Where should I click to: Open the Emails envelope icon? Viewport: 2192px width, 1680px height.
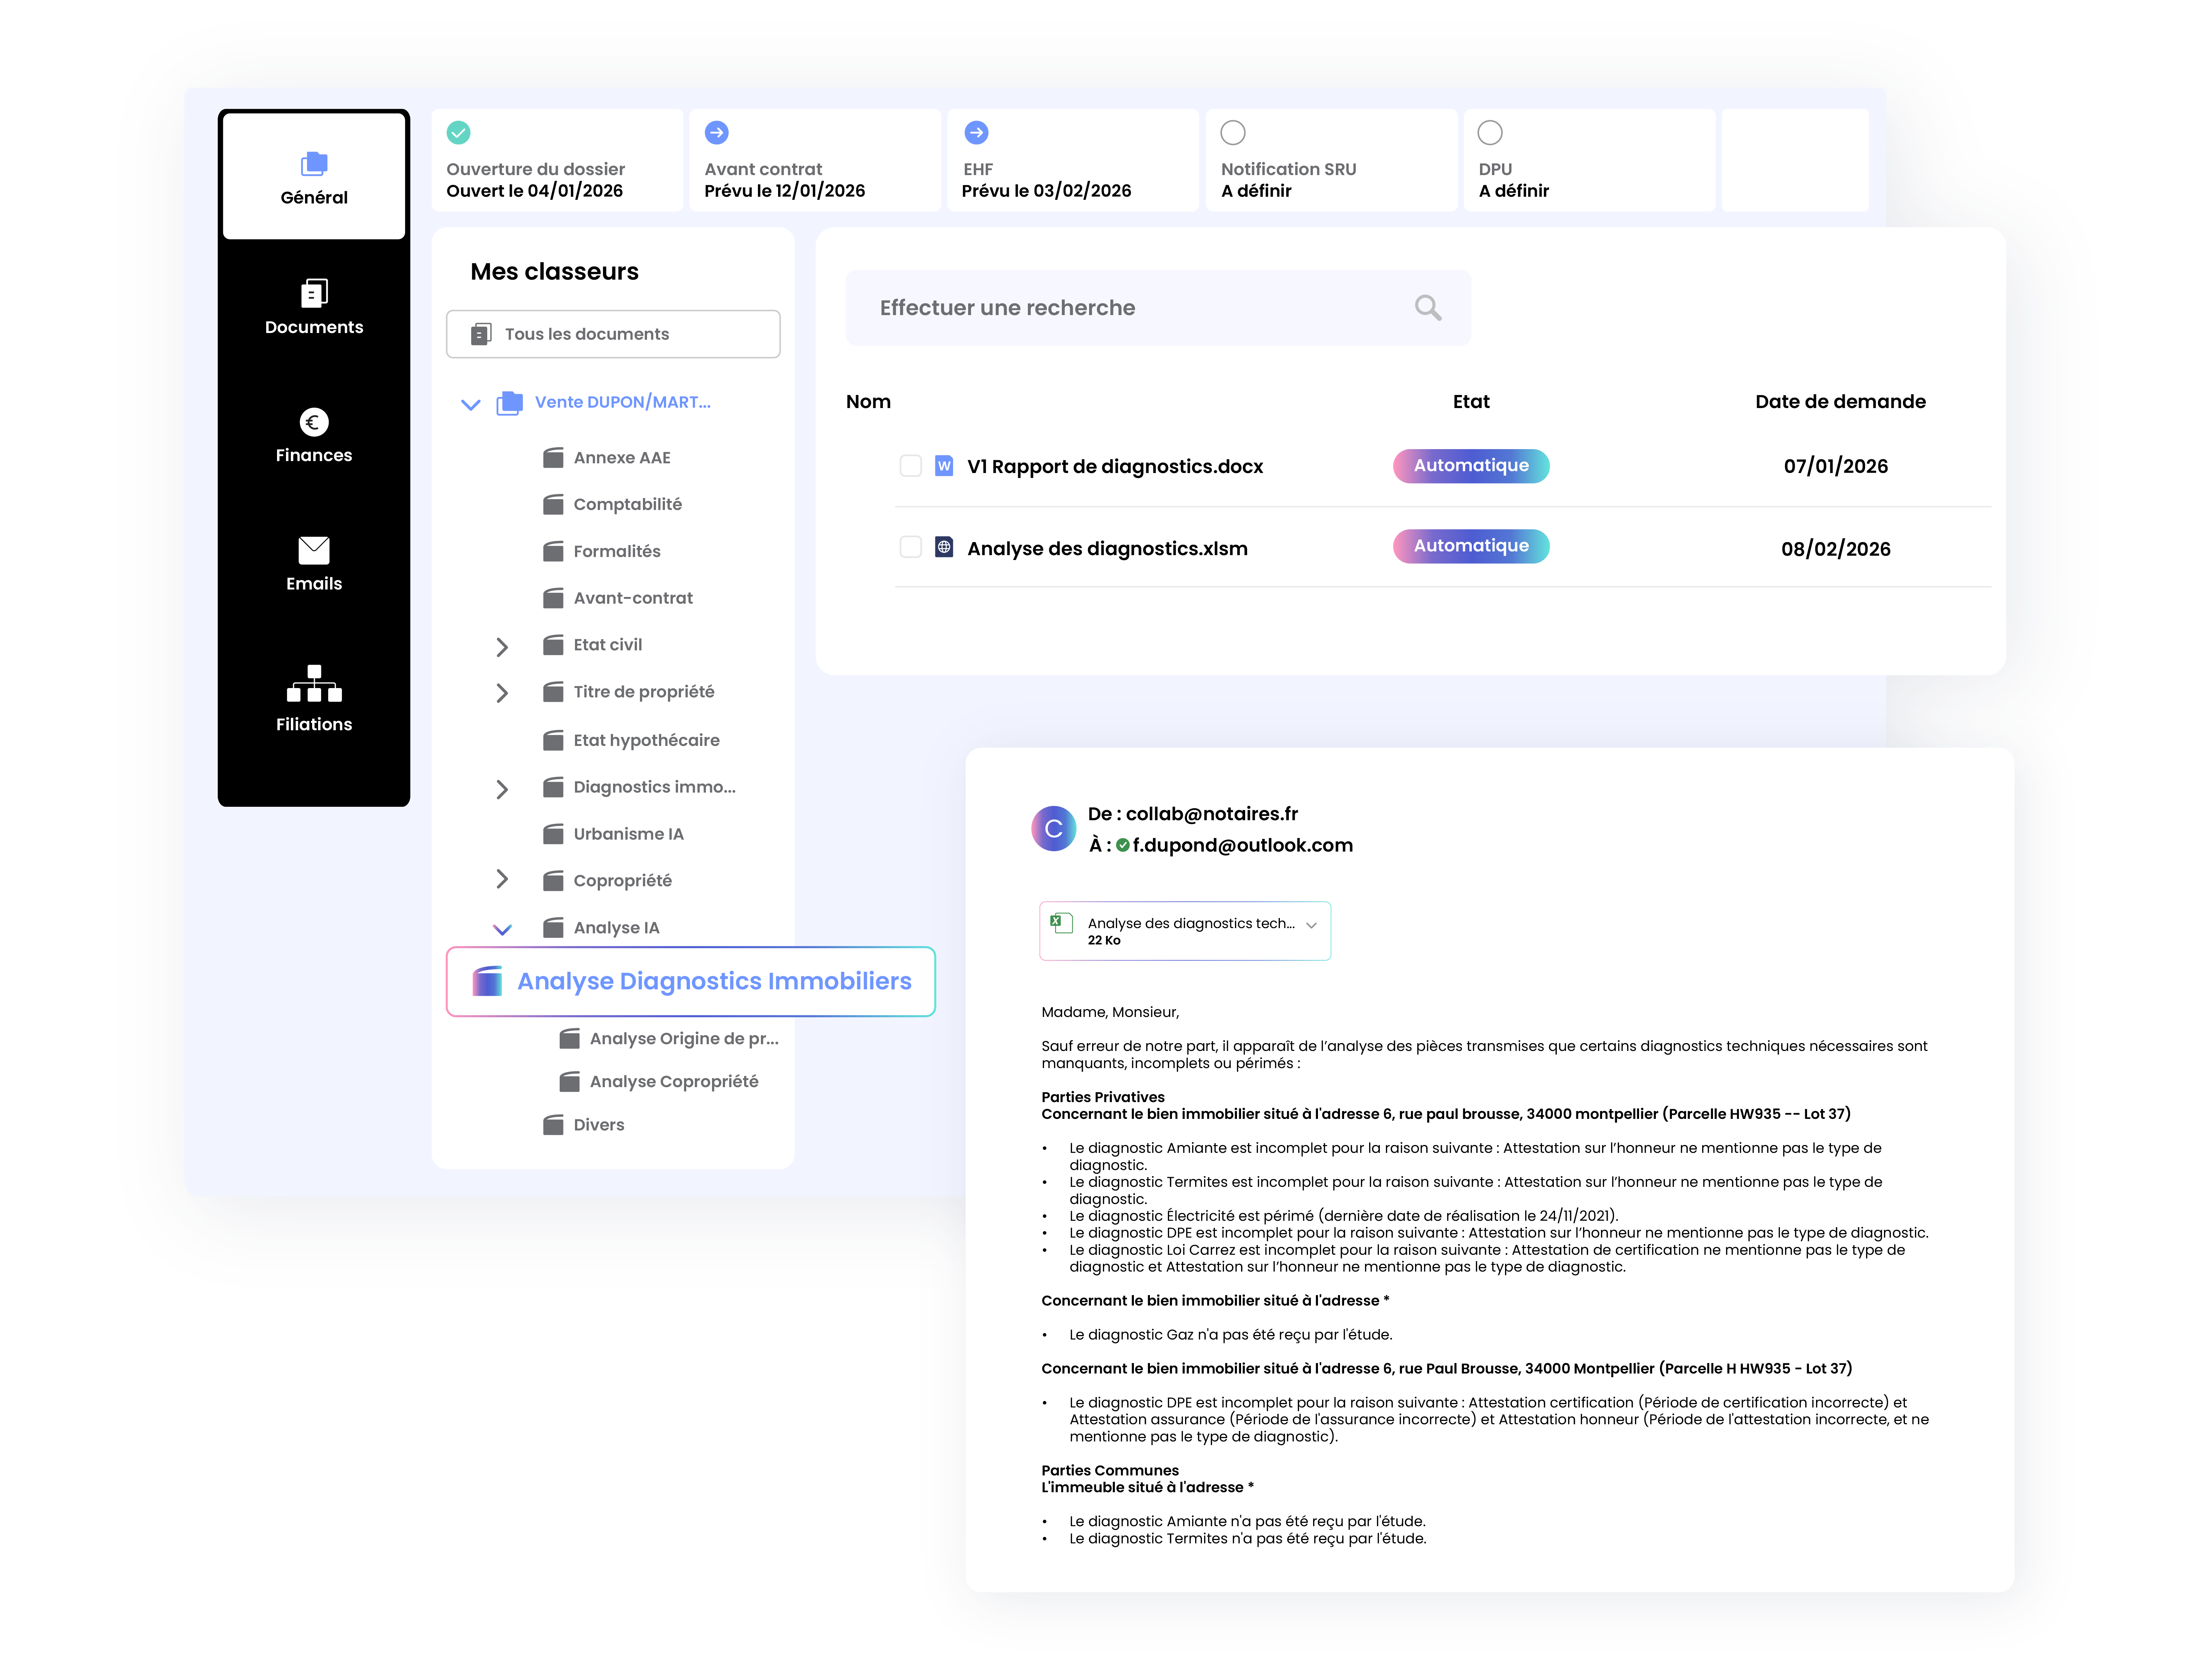tap(314, 550)
